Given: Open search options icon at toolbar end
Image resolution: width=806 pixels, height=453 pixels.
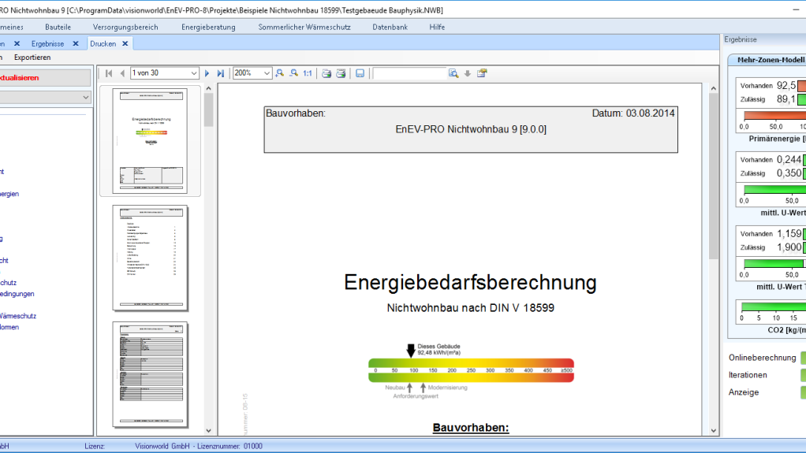Looking at the screenshot, I should coord(482,73).
